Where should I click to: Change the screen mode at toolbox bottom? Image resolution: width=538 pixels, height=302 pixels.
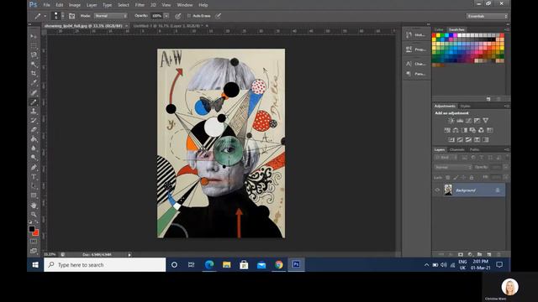(34, 251)
